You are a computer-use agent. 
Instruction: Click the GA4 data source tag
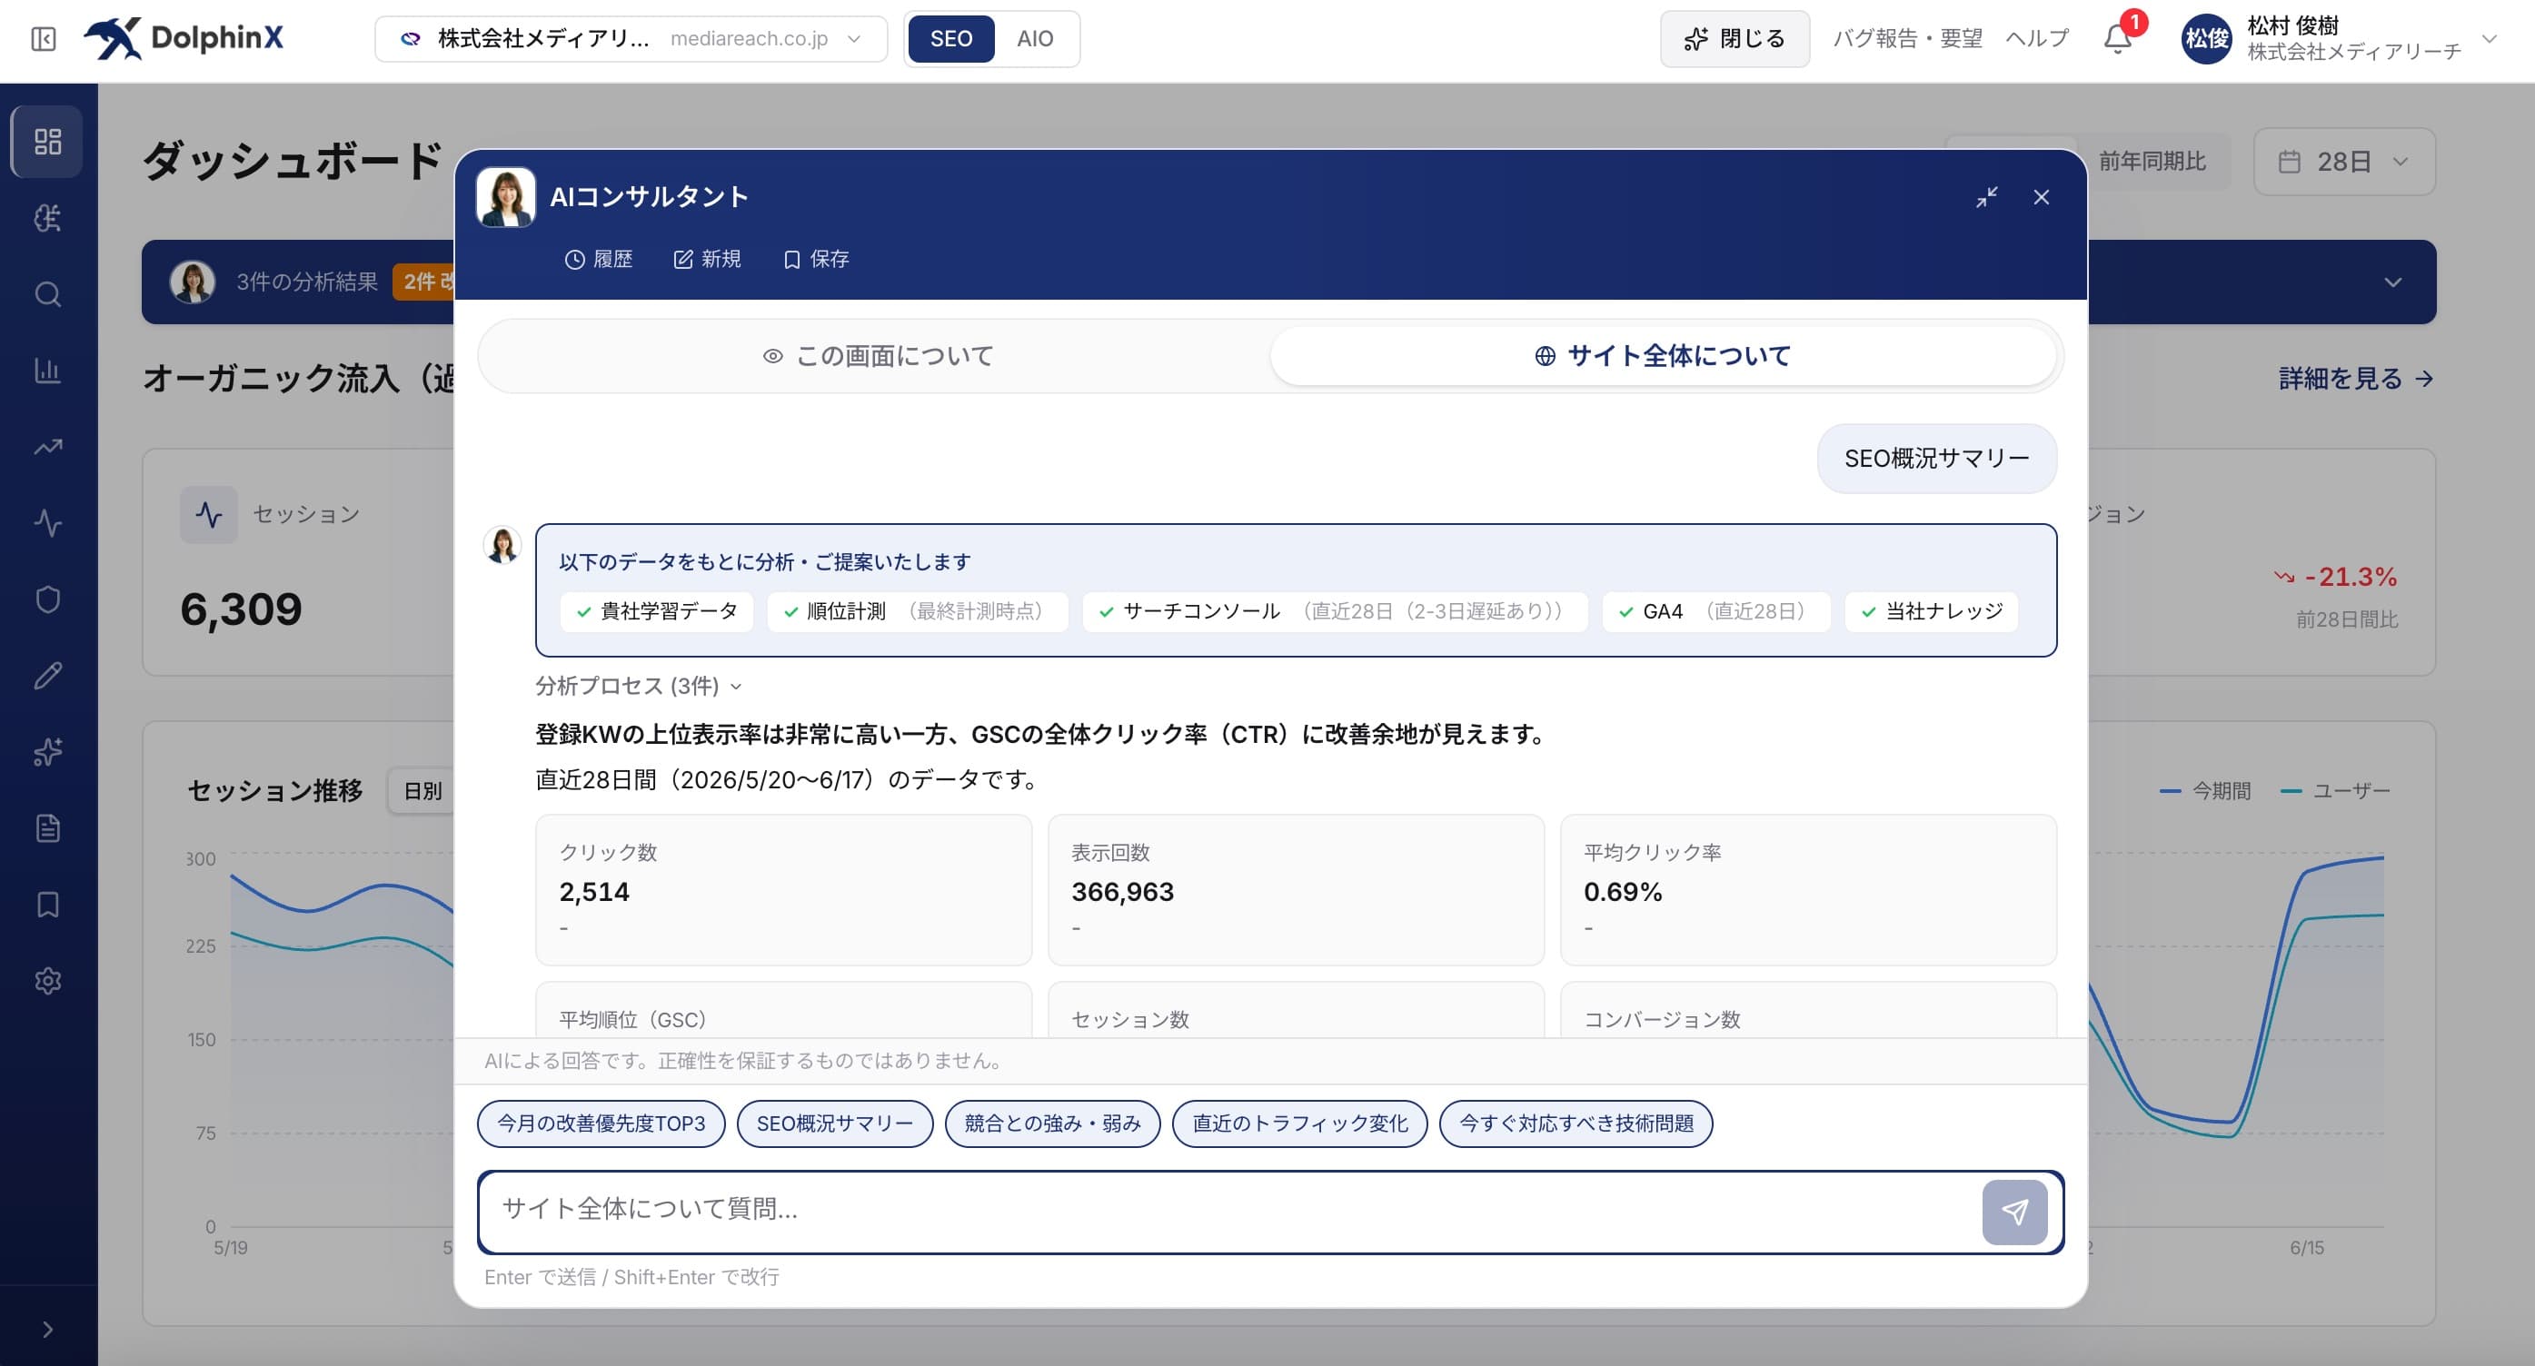[x=1715, y=610]
